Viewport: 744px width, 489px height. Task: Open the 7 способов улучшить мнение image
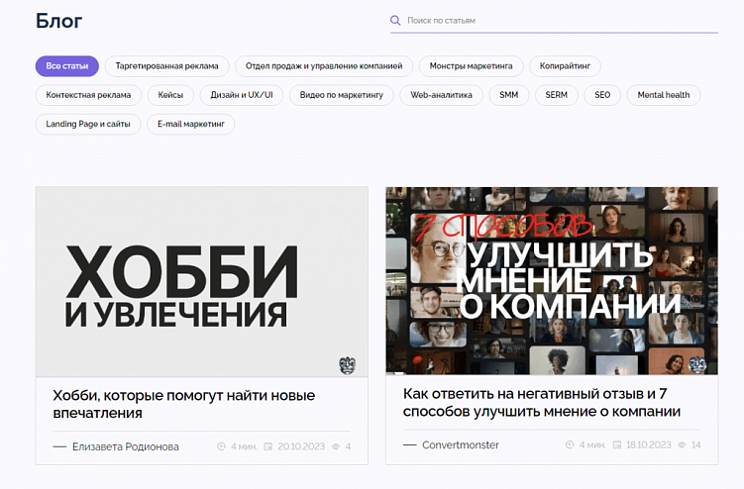click(x=552, y=281)
